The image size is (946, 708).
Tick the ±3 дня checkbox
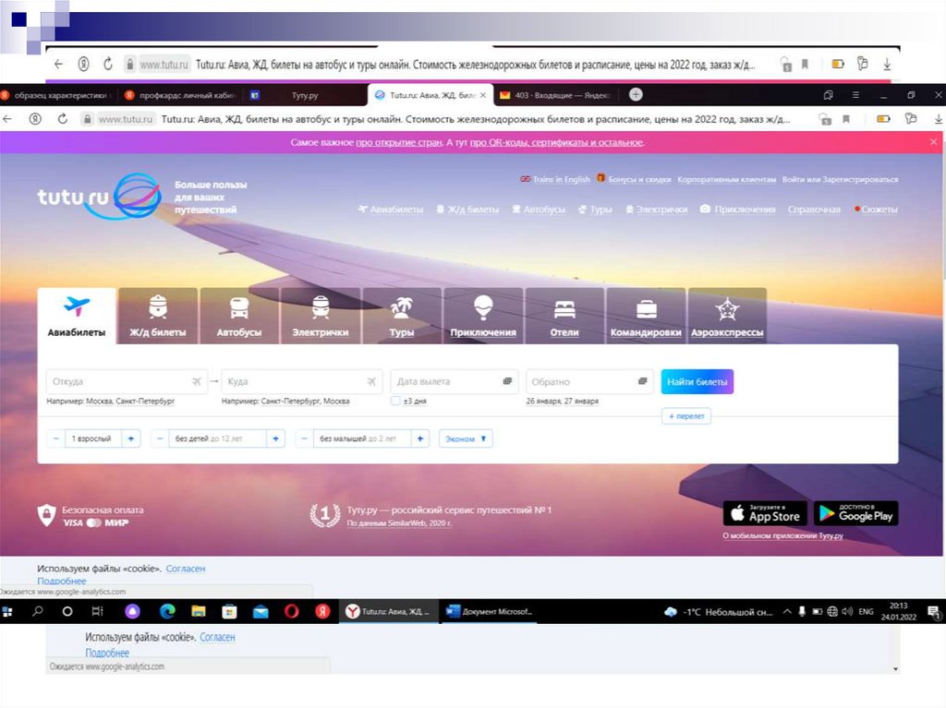pyautogui.click(x=395, y=401)
